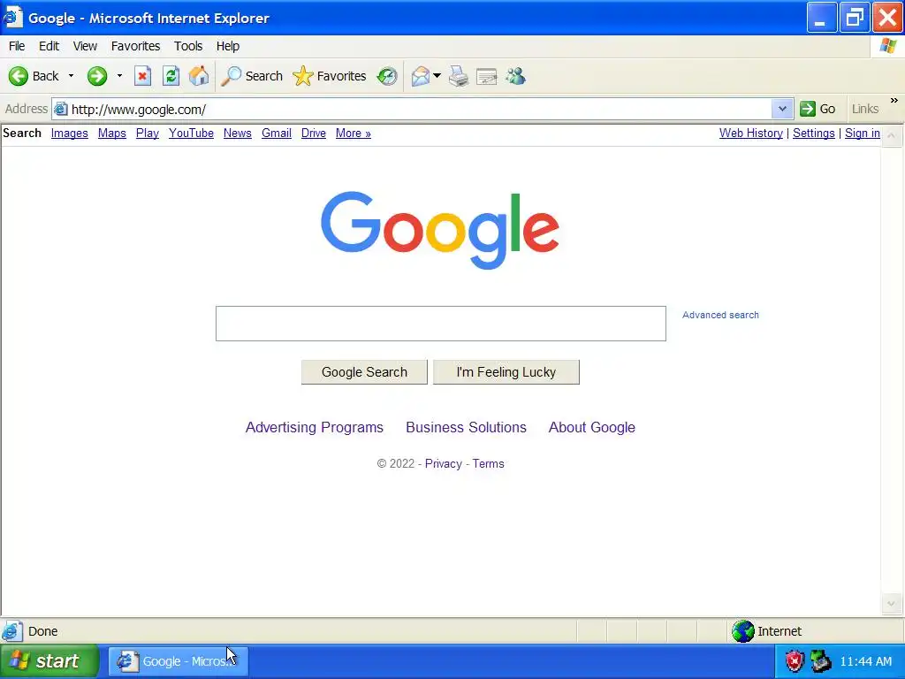Open Favorites pane with star icon
905x679 pixels.
330,76
